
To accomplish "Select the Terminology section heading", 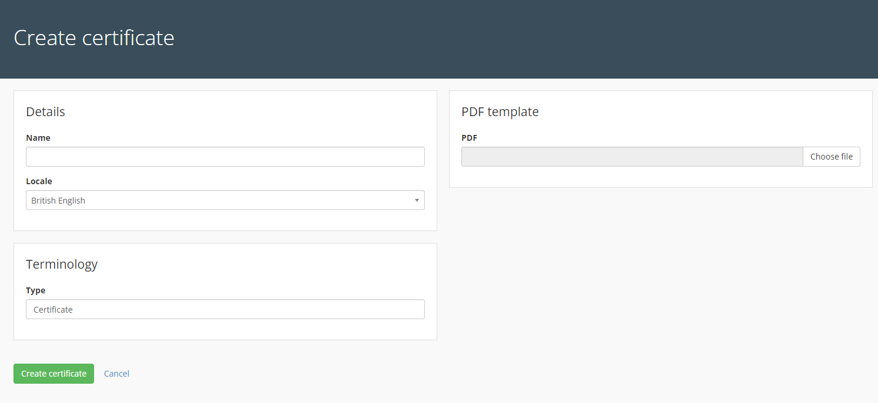I will [62, 264].
